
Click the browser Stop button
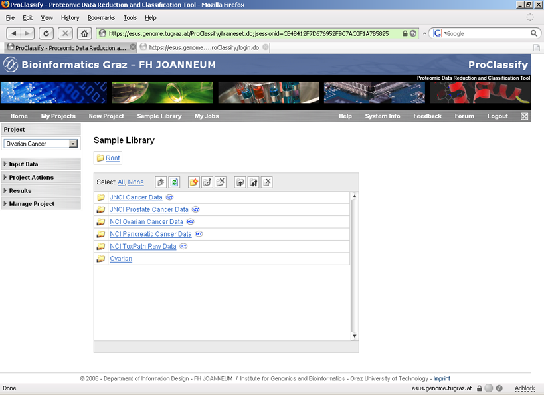65,33
